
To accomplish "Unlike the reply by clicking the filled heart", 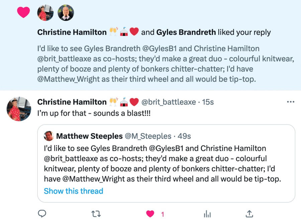I will point(150,214).
